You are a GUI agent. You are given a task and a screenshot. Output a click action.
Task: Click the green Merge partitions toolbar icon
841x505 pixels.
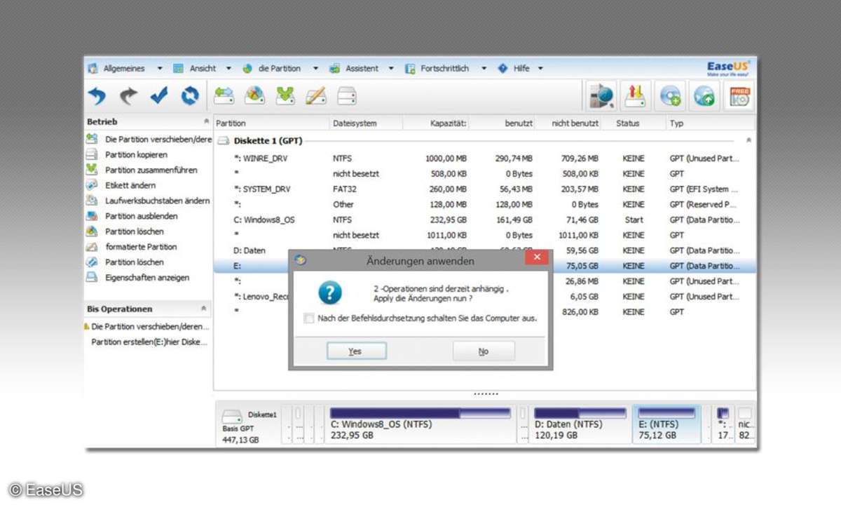pos(285,95)
